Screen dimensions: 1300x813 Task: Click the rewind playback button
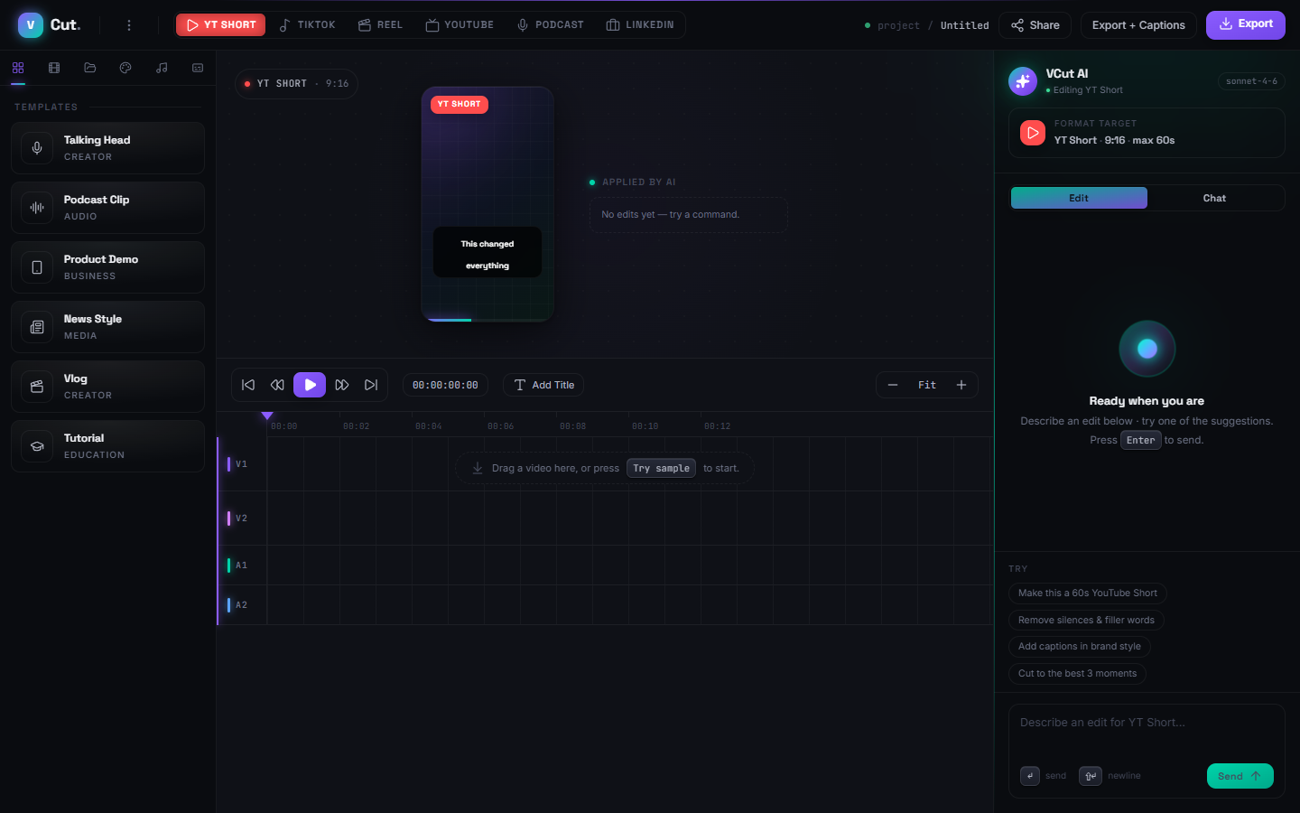pyautogui.click(x=277, y=385)
